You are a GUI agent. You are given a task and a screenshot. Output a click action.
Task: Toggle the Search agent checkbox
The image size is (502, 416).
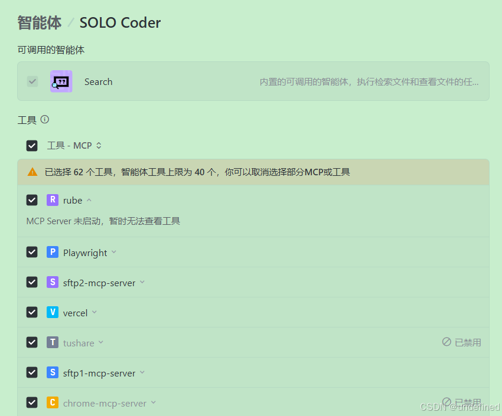pyautogui.click(x=32, y=81)
